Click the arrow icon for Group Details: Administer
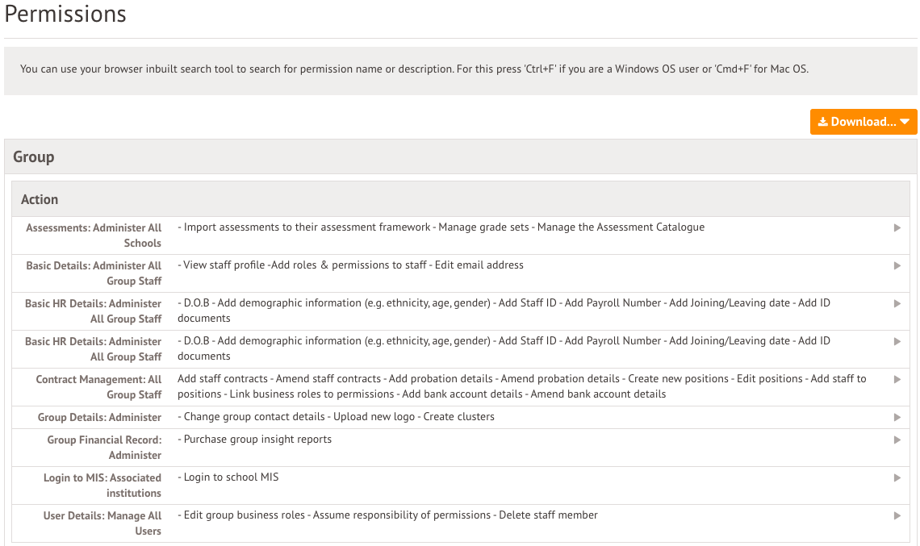Screen dimensions: 920x546 (x=897, y=418)
